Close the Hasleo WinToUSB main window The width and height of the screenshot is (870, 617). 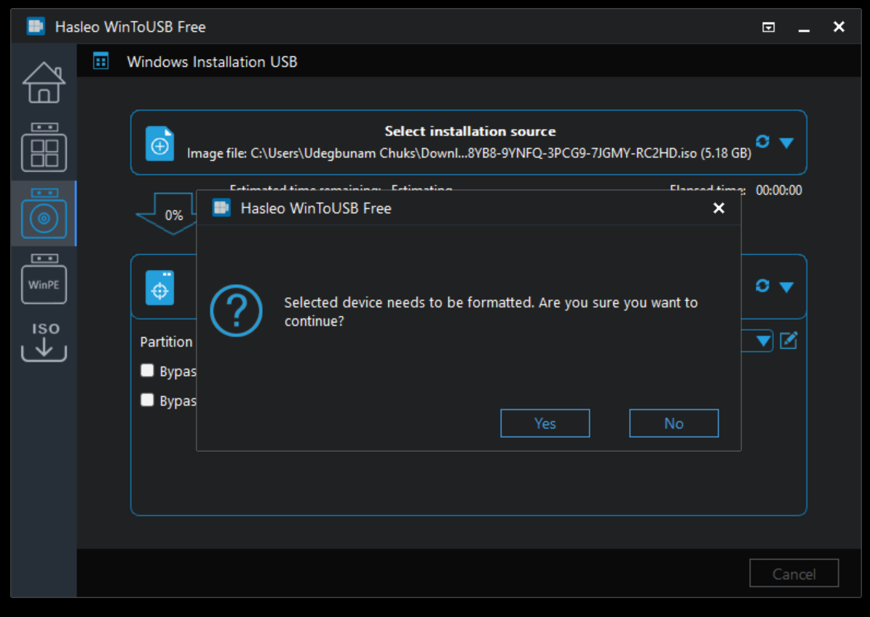(x=839, y=26)
